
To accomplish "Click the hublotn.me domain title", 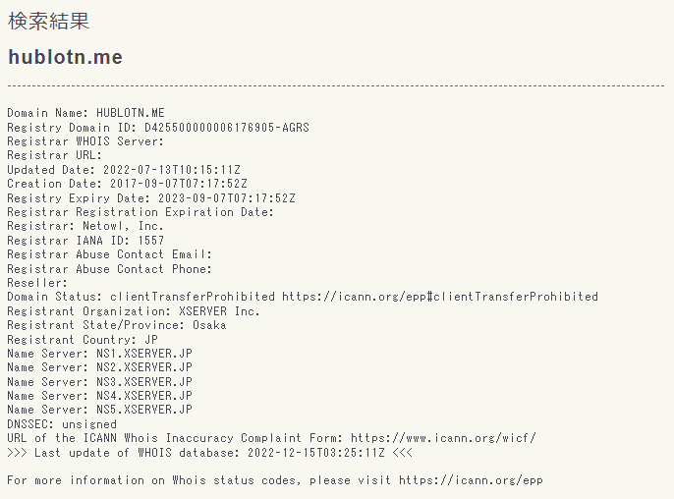I will [65, 57].
